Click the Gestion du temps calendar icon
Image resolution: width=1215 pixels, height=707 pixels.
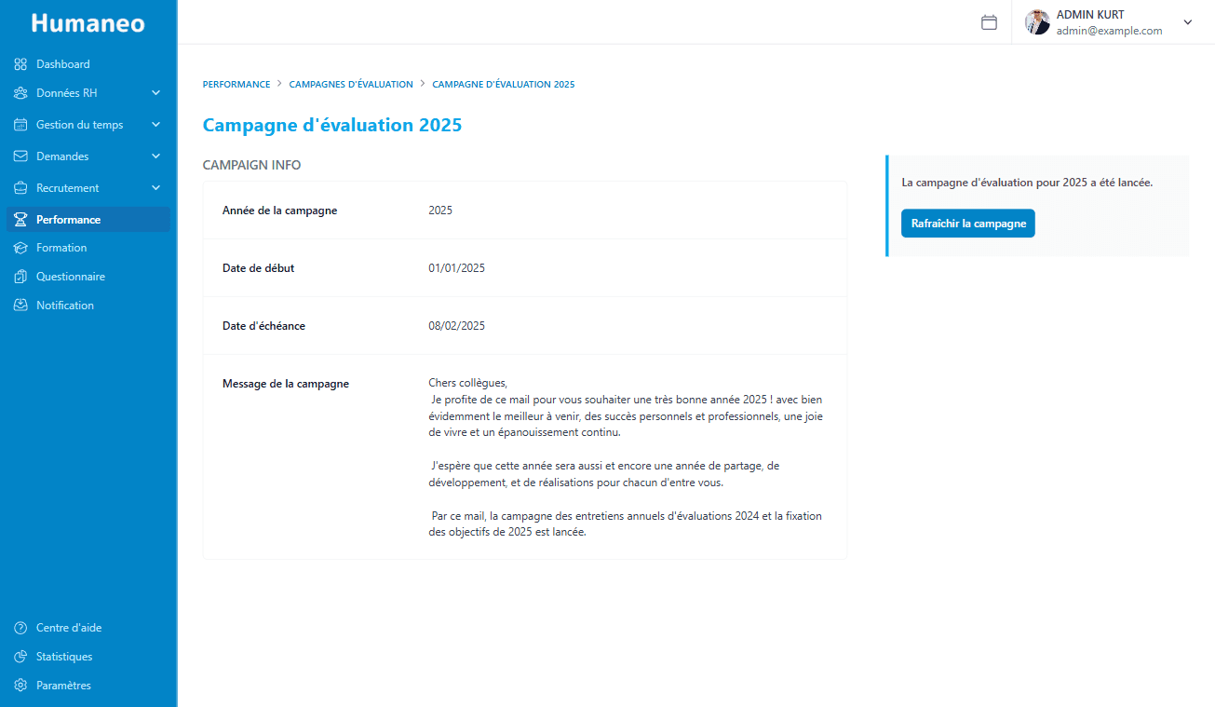point(19,124)
